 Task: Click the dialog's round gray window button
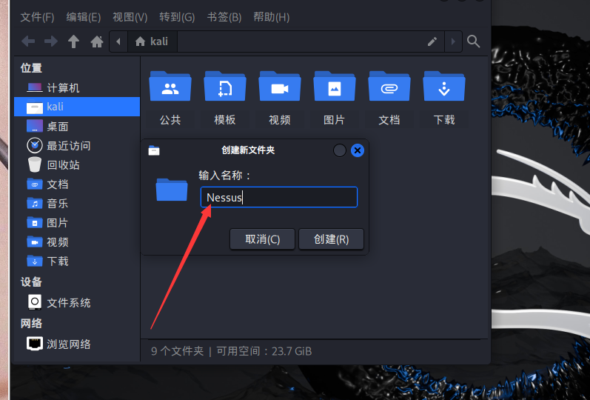(339, 150)
